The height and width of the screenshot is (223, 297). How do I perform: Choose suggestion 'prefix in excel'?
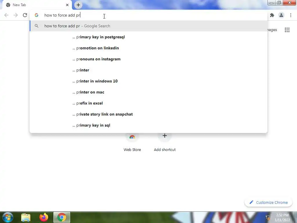click(x=149, y=103)
